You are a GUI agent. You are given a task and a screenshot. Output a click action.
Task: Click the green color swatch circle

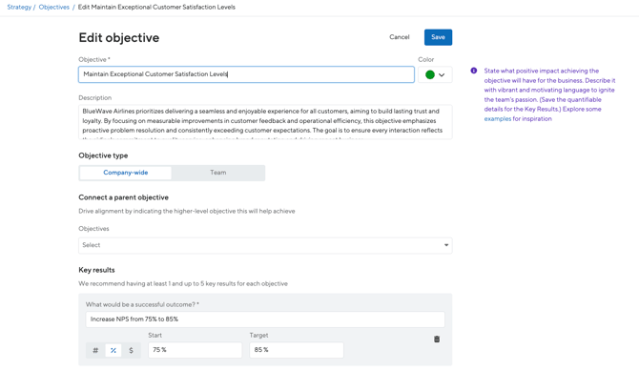tap(429, 74)
